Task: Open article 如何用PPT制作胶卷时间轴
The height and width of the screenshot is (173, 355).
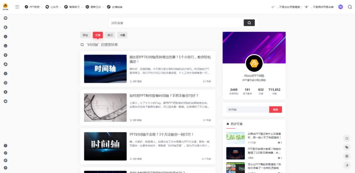Action: (164, 96)
